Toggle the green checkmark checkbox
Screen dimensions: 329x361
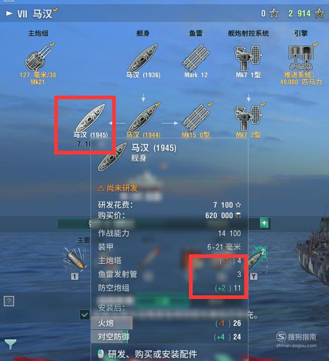click(x=84, y=314)
